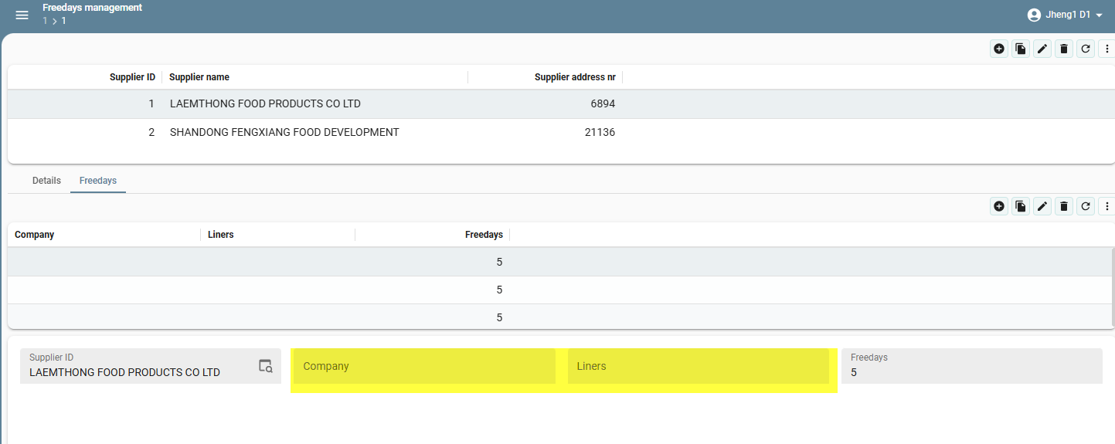Viewport: 1115px width, 444px height.
Task: Open more options in supplier toolbar
Action: point(1107,49)
